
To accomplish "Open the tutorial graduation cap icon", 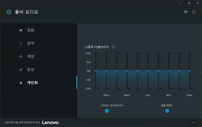I will pos(186,12).
